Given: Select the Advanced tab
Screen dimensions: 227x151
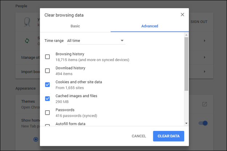Looking at the screenshot, I should [x=150, y=26].
